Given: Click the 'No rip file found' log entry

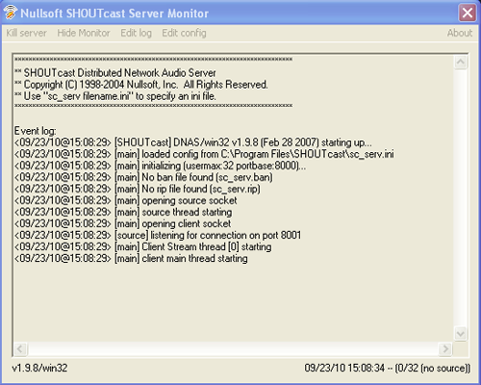Looking at the screenshot, I should (138, 189).
